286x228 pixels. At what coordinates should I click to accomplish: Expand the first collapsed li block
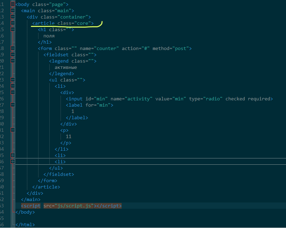pos(13,155)
